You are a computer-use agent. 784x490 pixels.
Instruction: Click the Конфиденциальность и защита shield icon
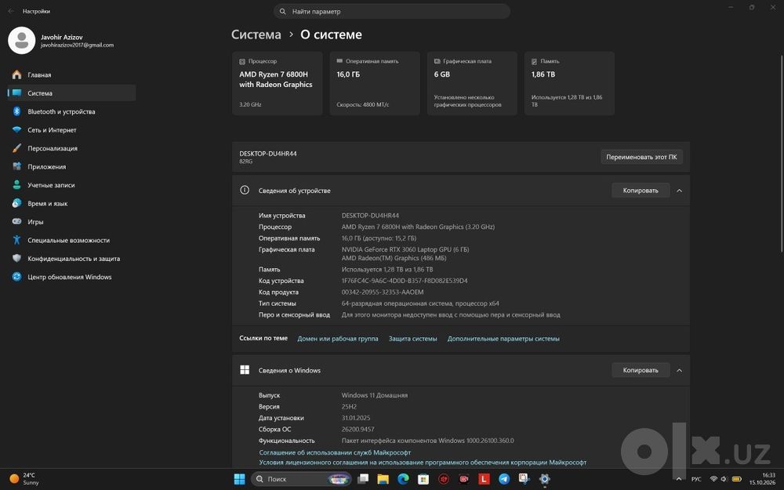(17, 259)
